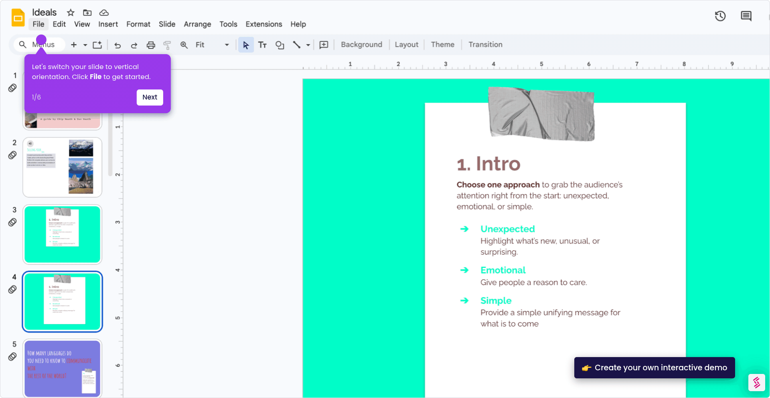Click the linked slide icon beside slide 5
This screenshot has height=398, width=770.
tap(12, 356)
